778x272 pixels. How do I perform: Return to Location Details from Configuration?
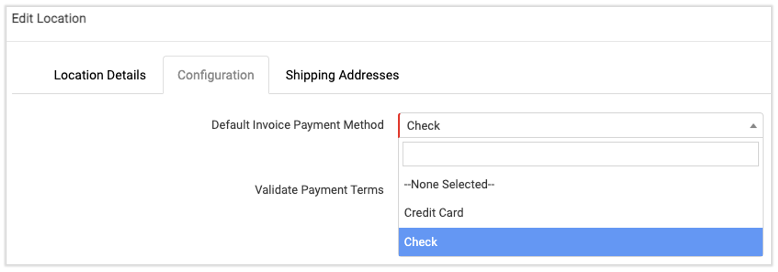tap(99, 75)
